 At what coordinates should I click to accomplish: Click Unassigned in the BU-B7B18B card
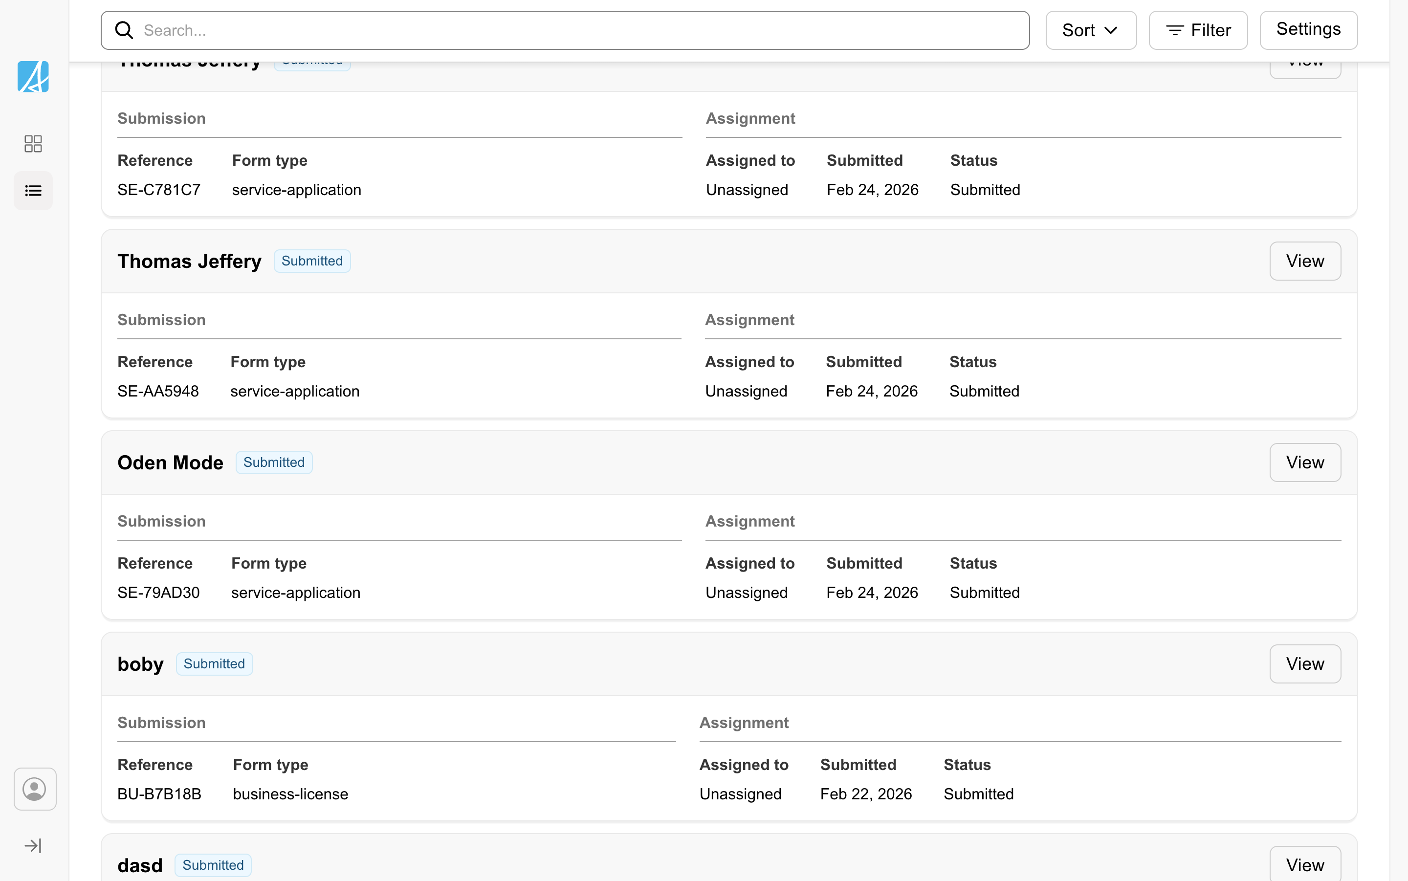[x=740, y=794]
